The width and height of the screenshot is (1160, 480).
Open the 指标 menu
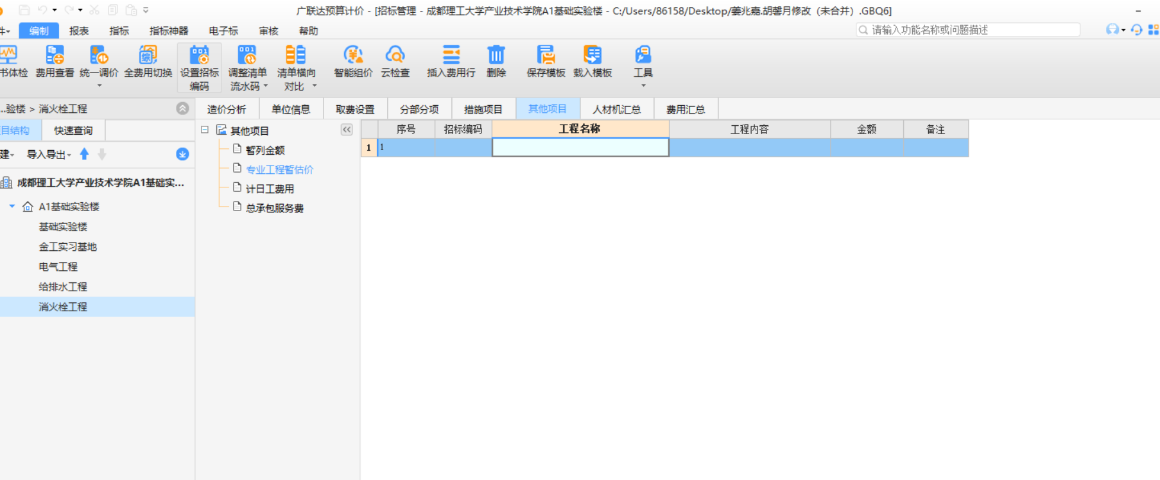[119, 30]
